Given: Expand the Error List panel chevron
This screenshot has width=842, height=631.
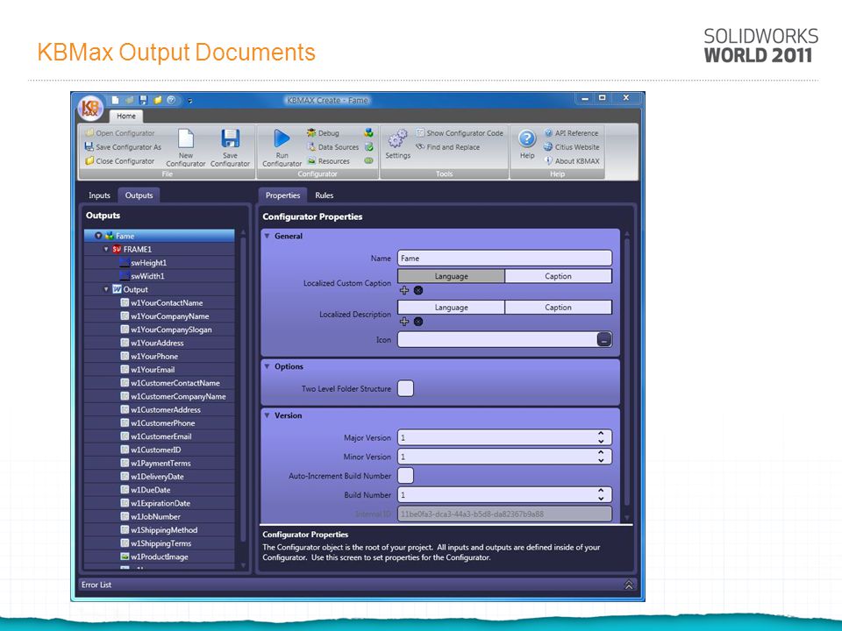Looking at the screenshot, I should pos(629,585).
